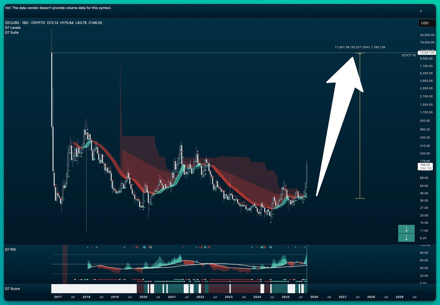Click the volume data vendor notice text

[x=59, y=8]
